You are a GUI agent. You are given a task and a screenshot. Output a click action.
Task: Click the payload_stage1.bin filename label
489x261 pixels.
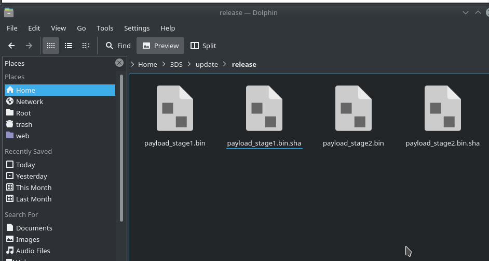coord(175,143)
